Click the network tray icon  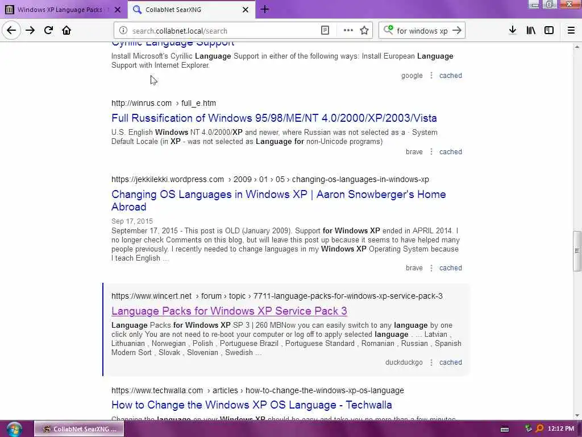coord(528,429)
